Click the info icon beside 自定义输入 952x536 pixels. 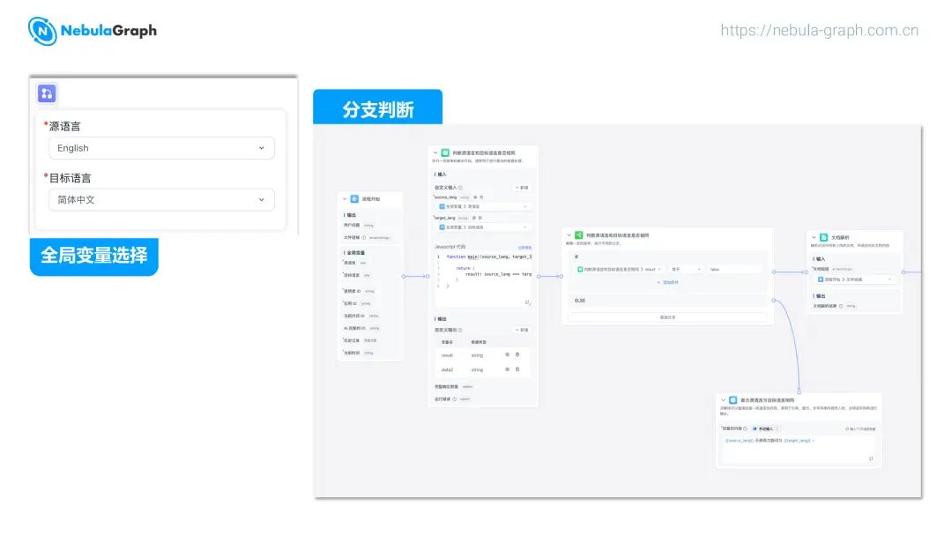click(460, 188)
